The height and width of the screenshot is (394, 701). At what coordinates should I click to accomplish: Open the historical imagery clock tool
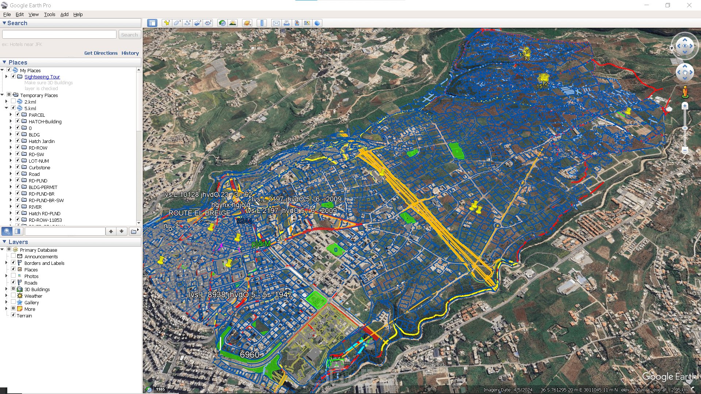(222, 23)
